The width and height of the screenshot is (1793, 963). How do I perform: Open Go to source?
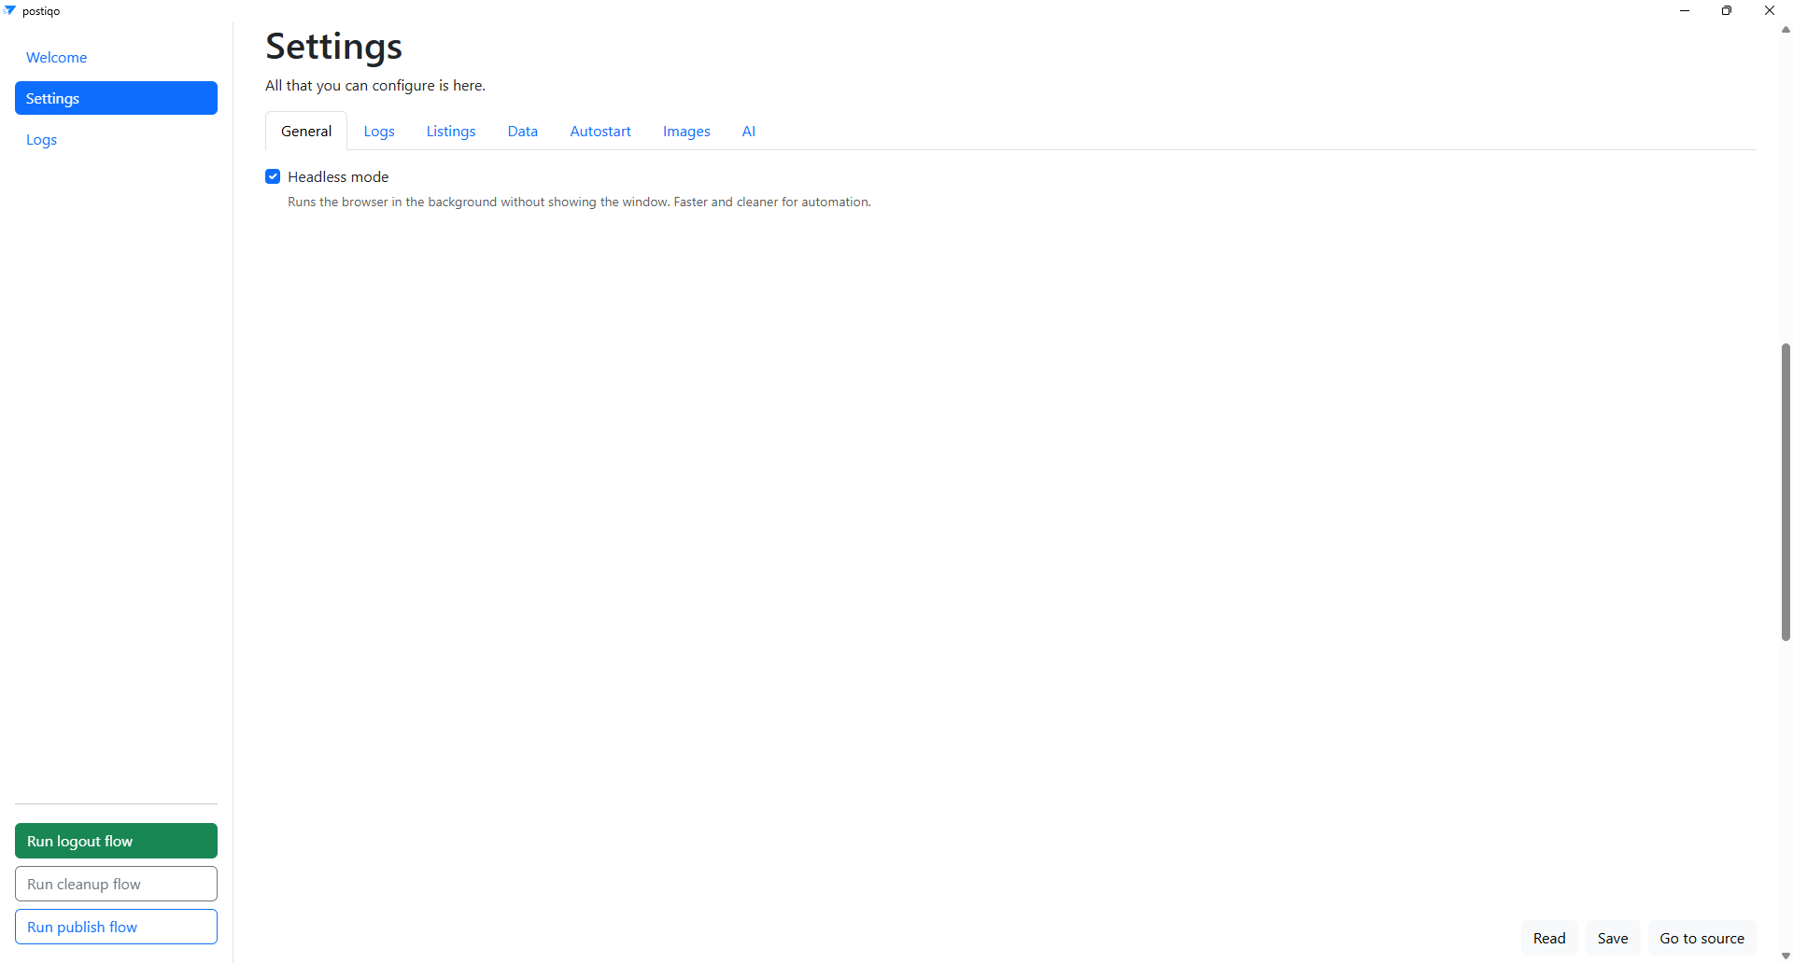tap(1701, 937)
